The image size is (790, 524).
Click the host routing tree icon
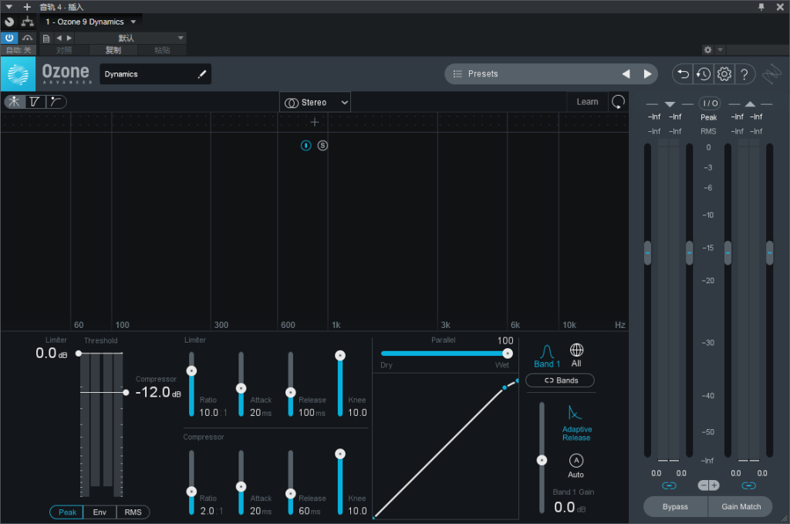coord(28,22)
